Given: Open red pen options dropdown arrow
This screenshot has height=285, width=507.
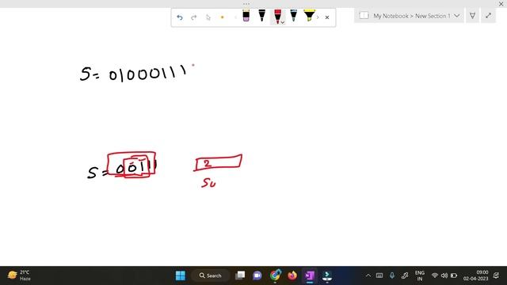Looking at the screenshot, I should tap(283, 23).
